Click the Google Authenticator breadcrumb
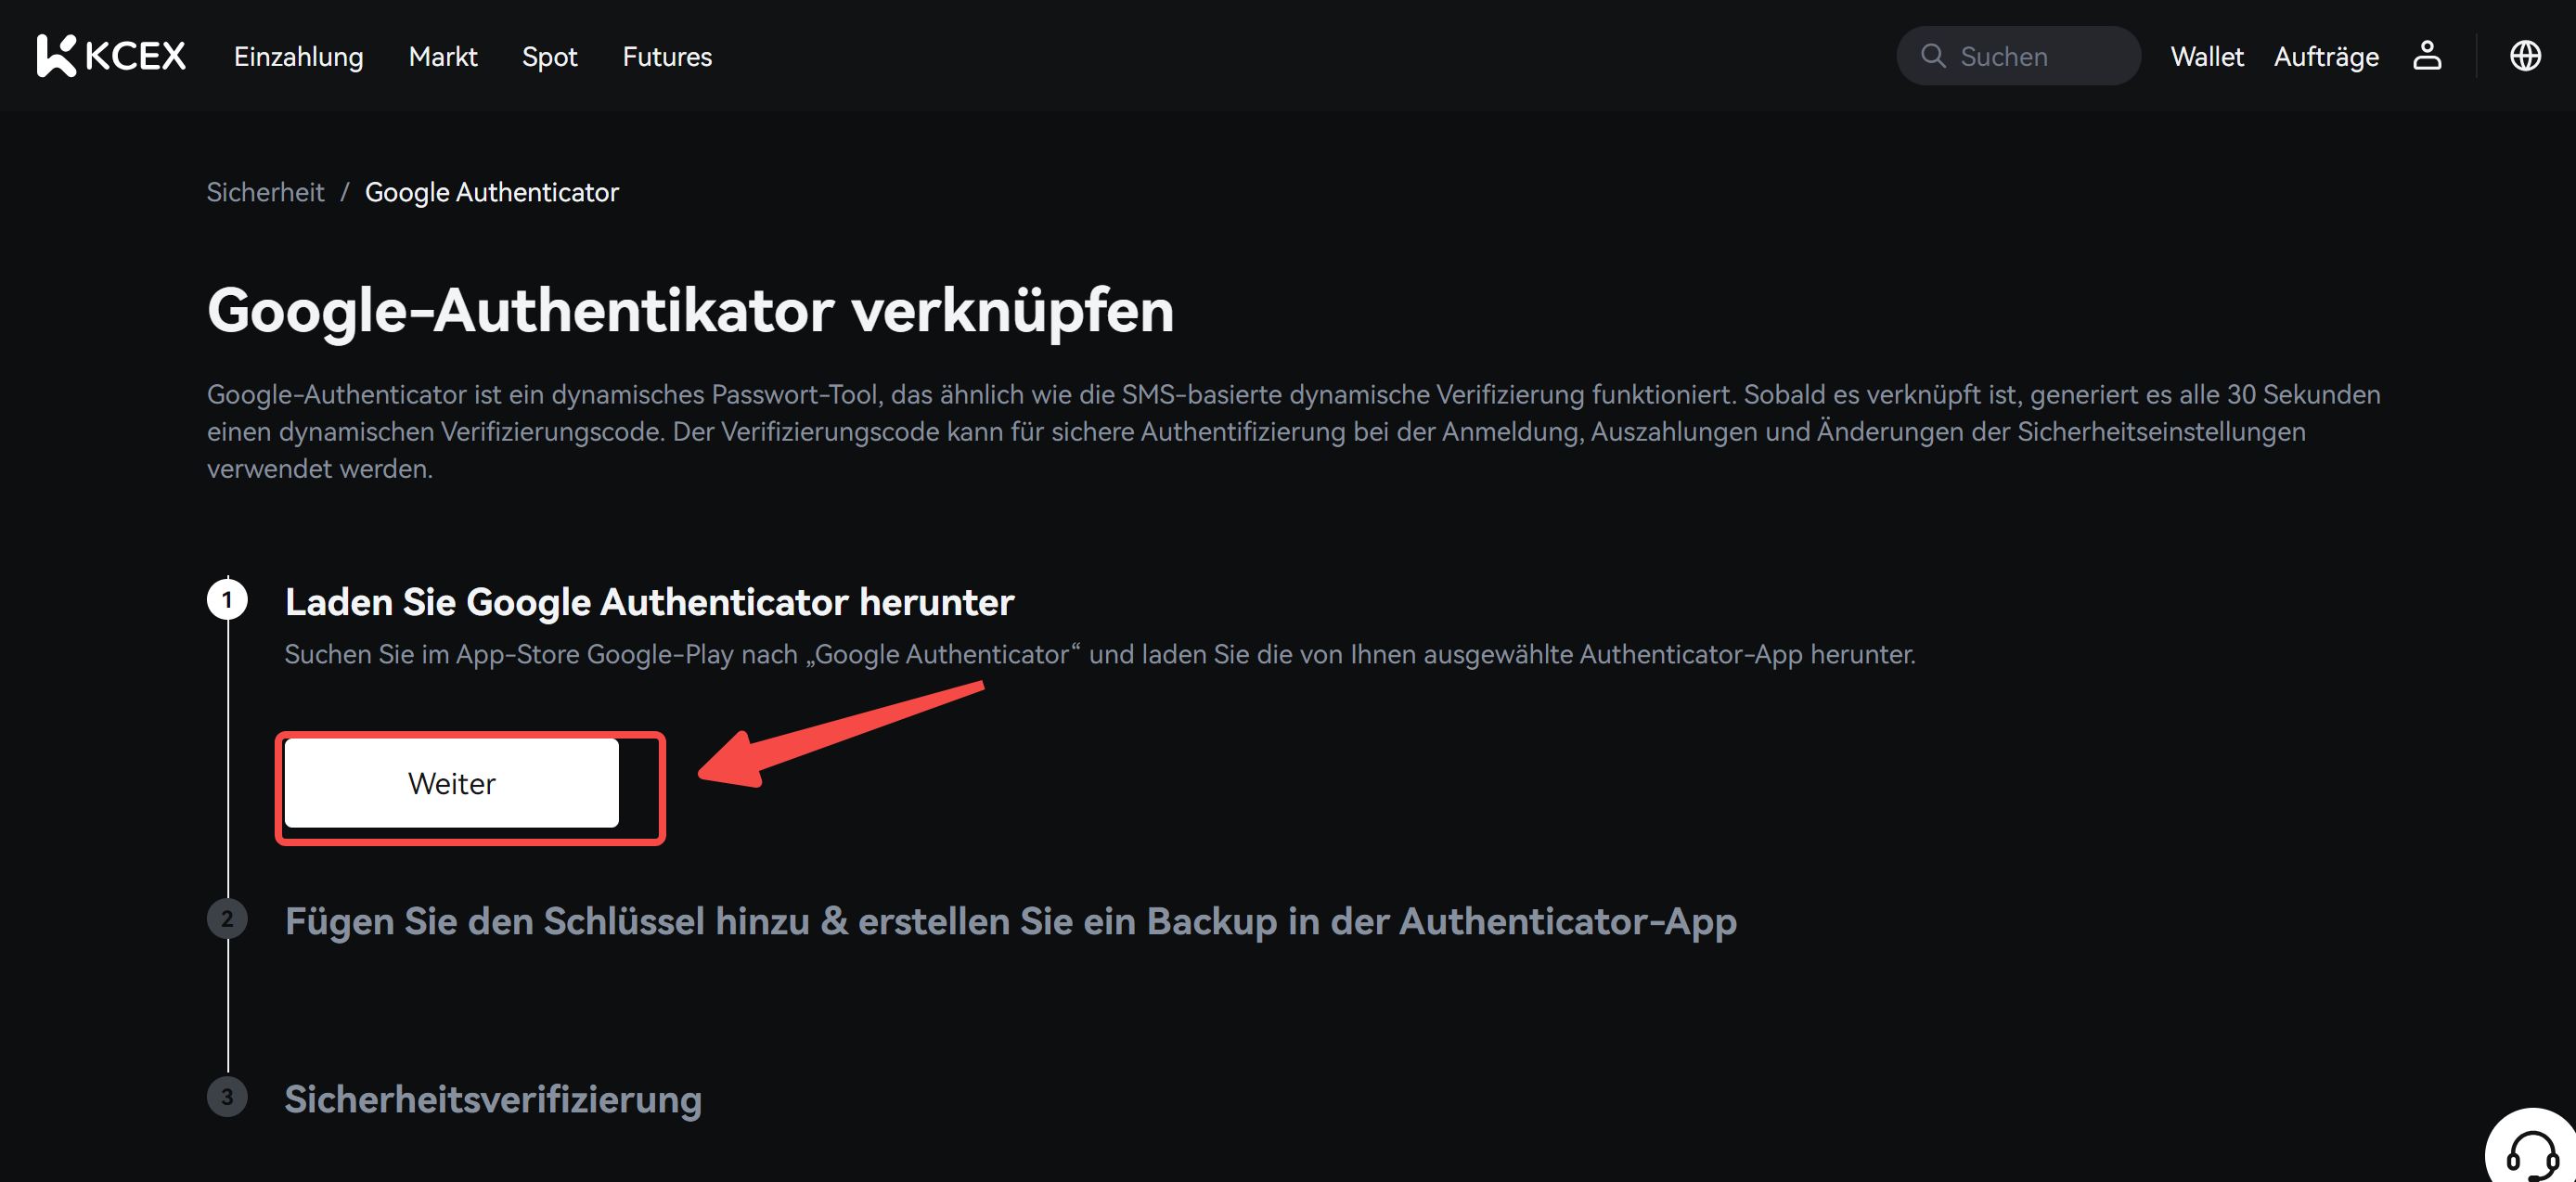The width and height of the screenshot is (2576, 1182). click(491, 192)
